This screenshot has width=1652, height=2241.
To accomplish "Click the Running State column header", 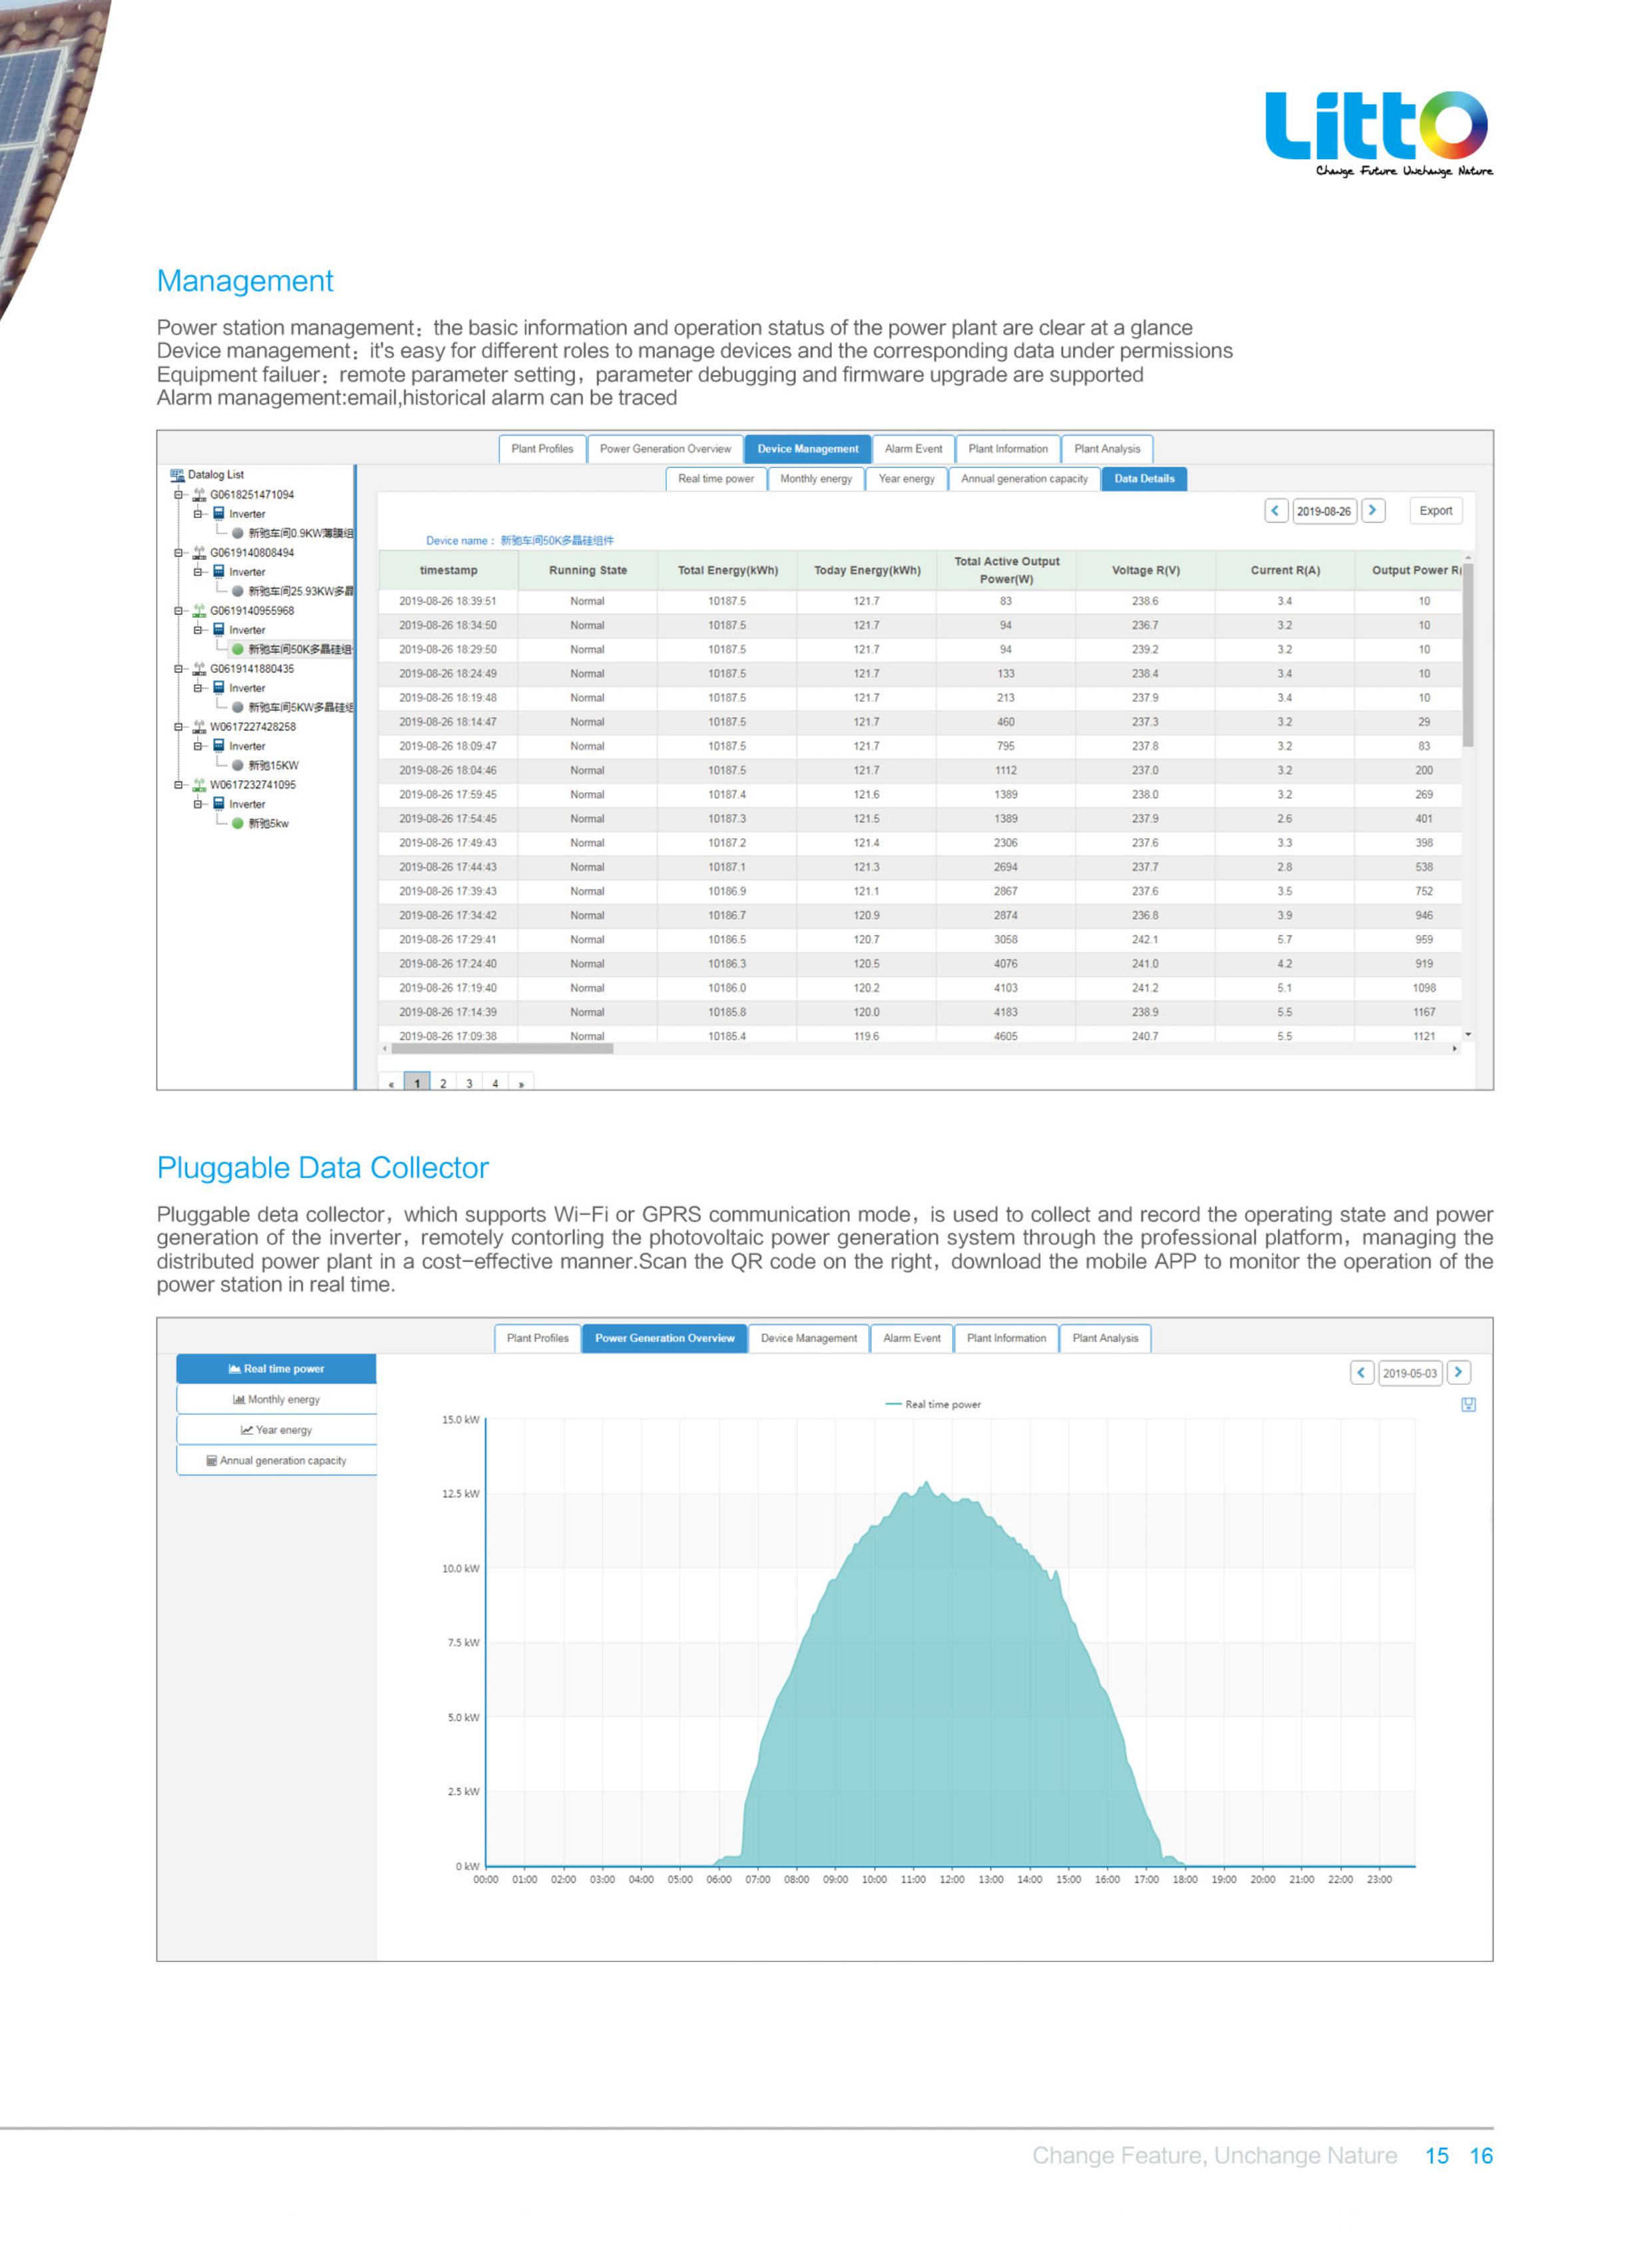I will (x=588, y=570).
